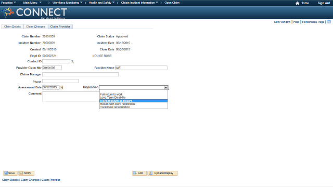Image resolution: width=333 pixels, height=187 pixels.
Task: Click the incident number 70000009 value
Action: point(48,43)
